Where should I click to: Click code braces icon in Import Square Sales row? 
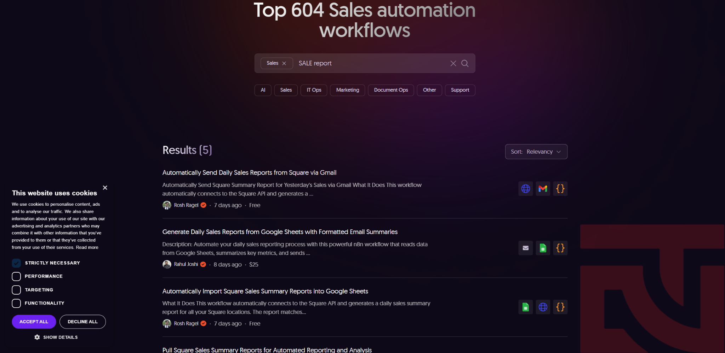click(560, 307)
